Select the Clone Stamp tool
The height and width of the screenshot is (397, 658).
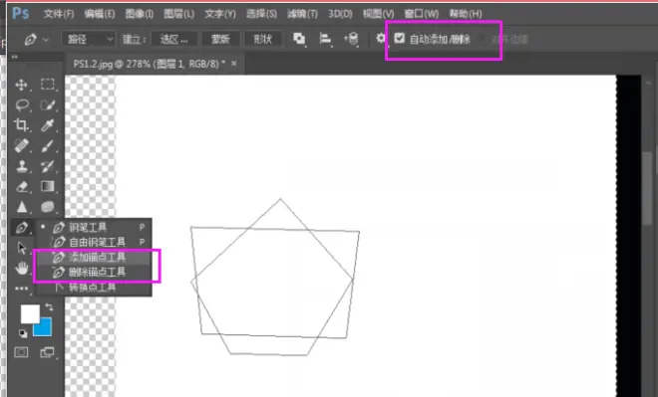[x=21, y=166]
